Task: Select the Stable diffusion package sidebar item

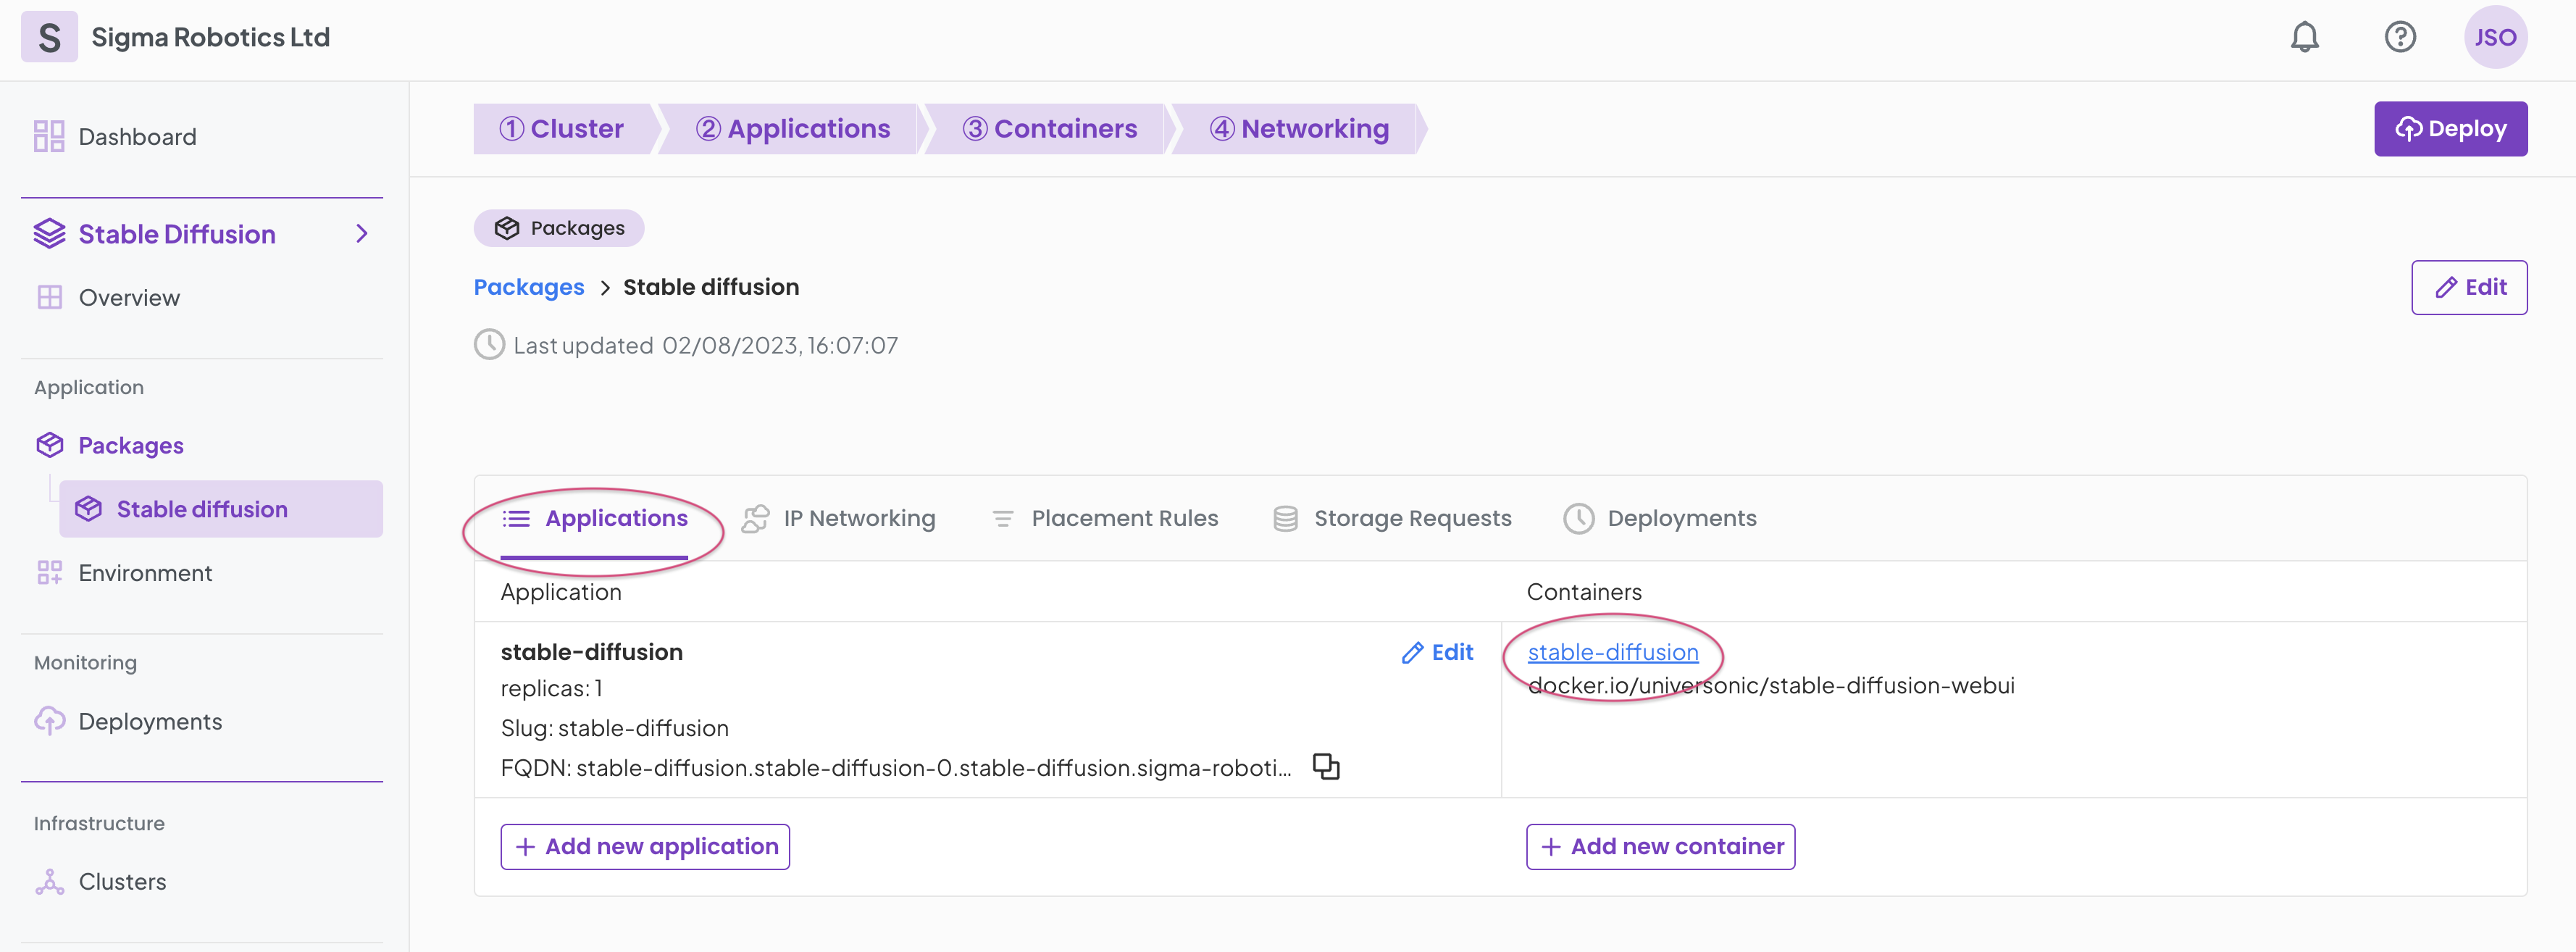Action: (221, 509)
